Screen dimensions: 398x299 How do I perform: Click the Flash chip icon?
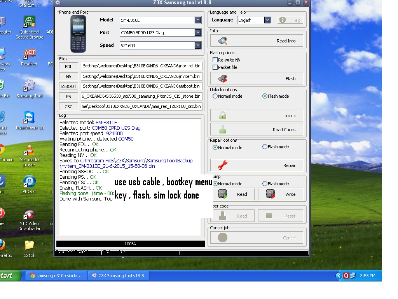(x=223, y=79)
